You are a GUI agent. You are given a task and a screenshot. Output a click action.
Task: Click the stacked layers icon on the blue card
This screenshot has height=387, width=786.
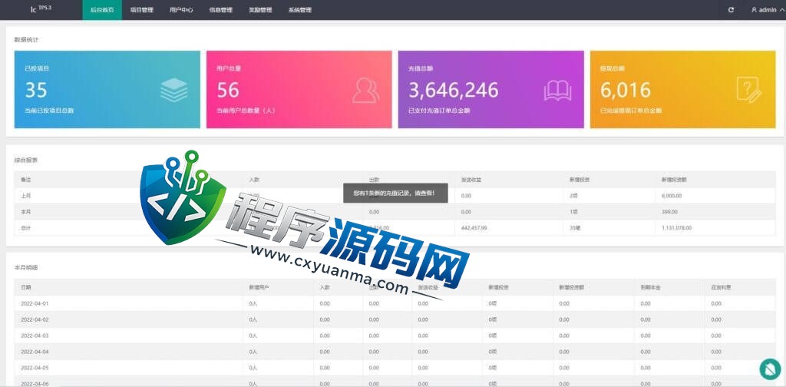click(174, 90)
